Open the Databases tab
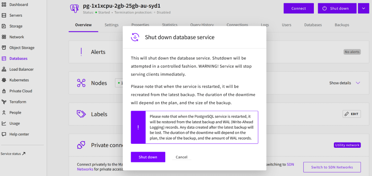This screenshot has height=176, width=372. [313, 25]
